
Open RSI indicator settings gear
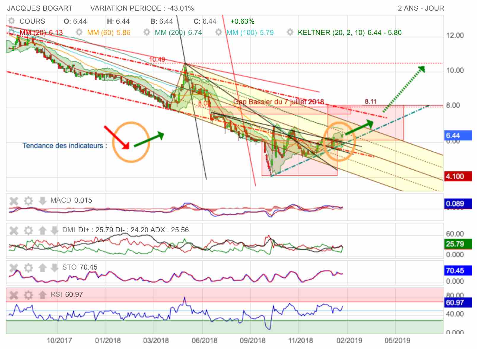pyautogui.click(x=28, y=295)
